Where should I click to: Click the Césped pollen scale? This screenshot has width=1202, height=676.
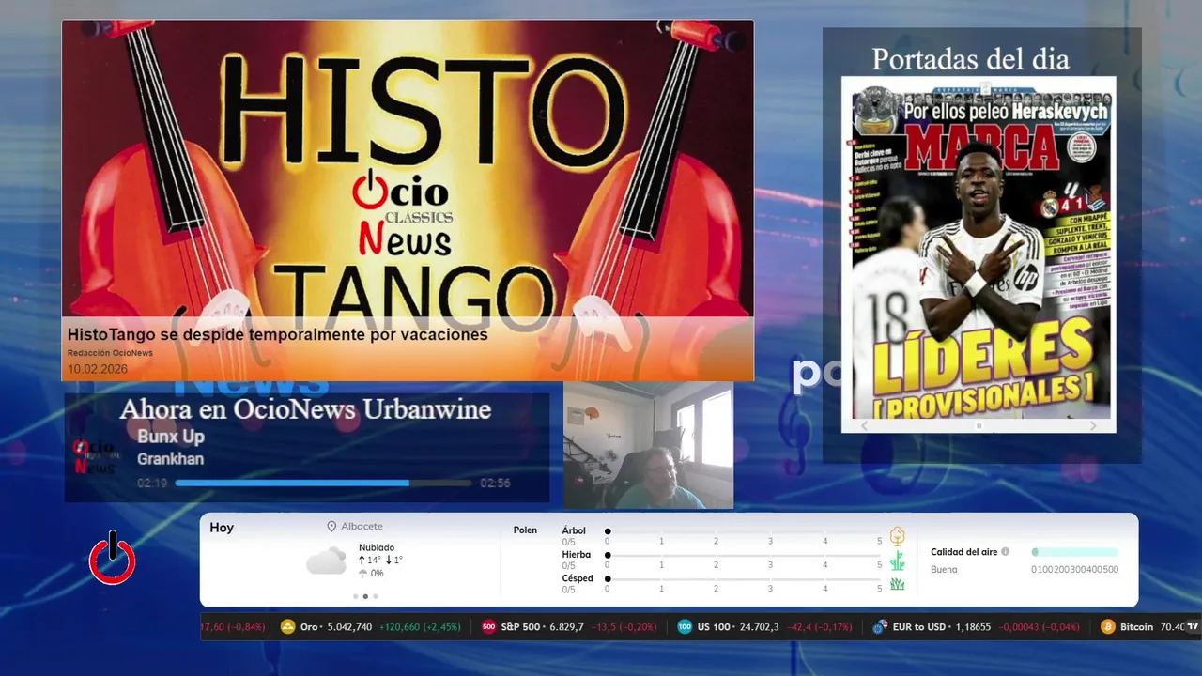(x=744, y=579)
